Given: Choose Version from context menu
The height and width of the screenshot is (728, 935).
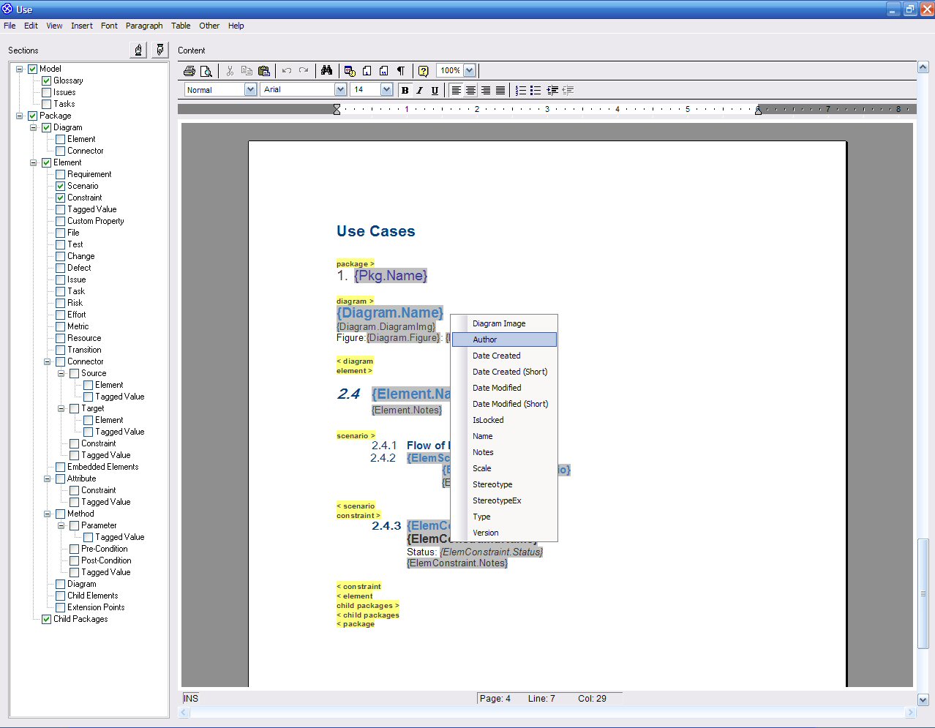Looking at the screenshot, I should pos(504,533).
